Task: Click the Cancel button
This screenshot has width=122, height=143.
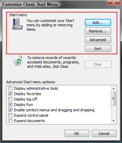Action: click(x=104, y=134)
